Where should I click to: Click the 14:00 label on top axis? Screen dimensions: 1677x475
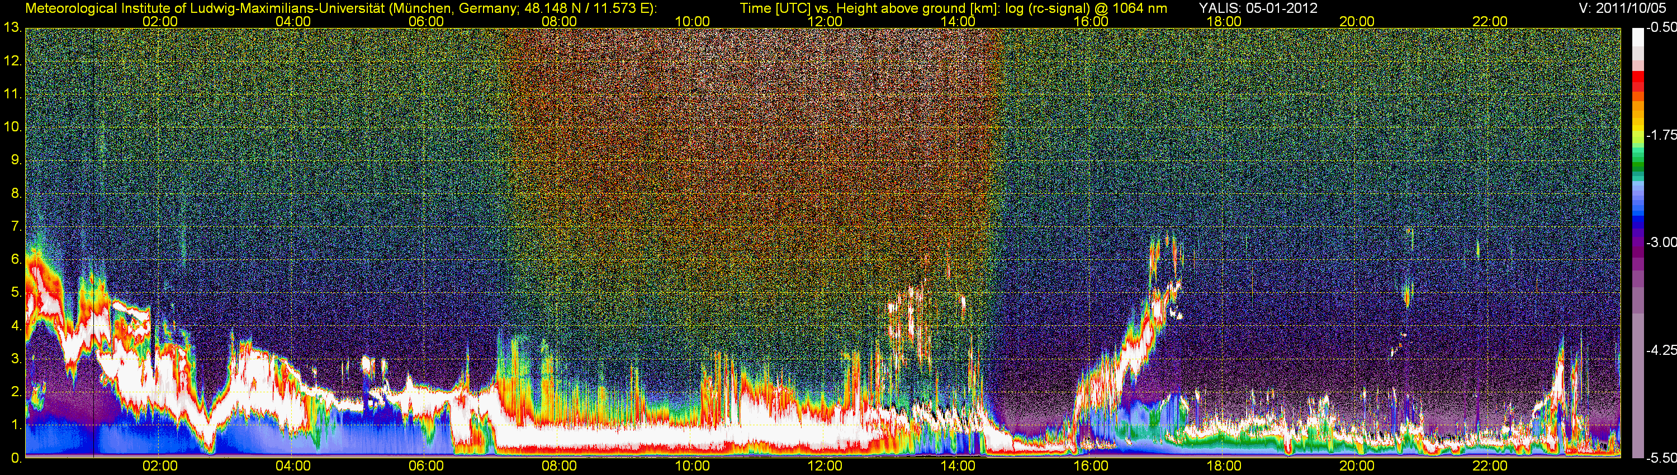(958, 21)
